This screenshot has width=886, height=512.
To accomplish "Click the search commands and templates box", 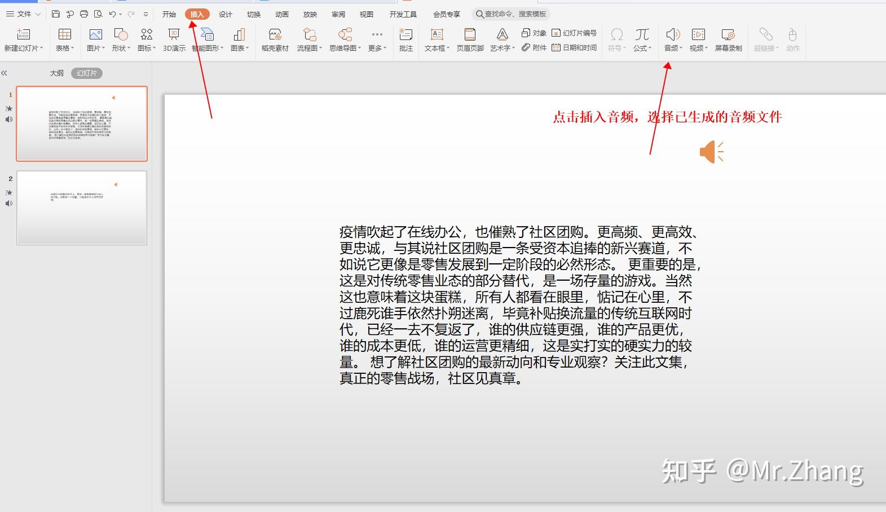I will click(x=511, y=14).
